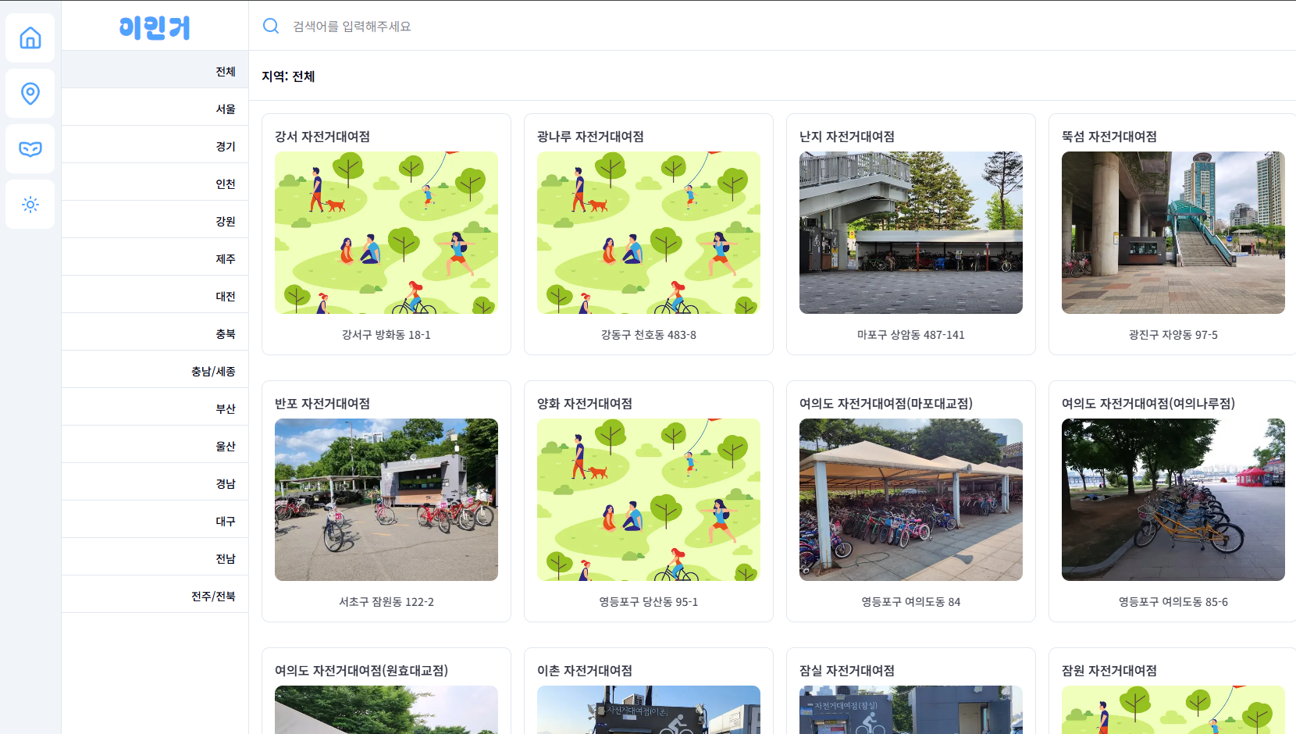Filter by the 제주 region
1296x734 pixels.
tap(225, 259)
